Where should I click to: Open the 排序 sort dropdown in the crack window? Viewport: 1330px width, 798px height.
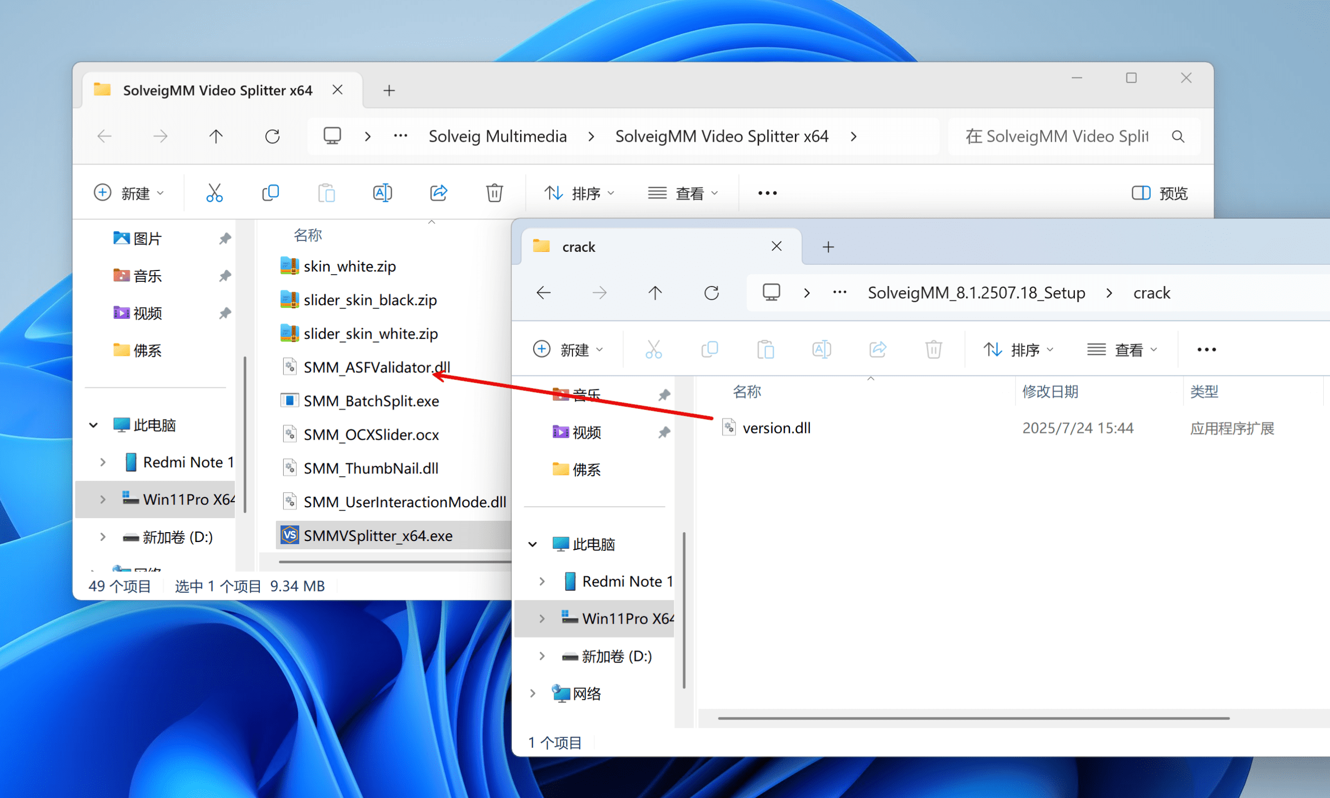pos(1017,350)
